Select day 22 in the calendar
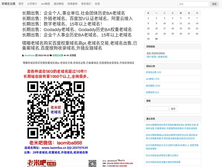The width and height of the screenshot is (222, 167). point(148,34)
